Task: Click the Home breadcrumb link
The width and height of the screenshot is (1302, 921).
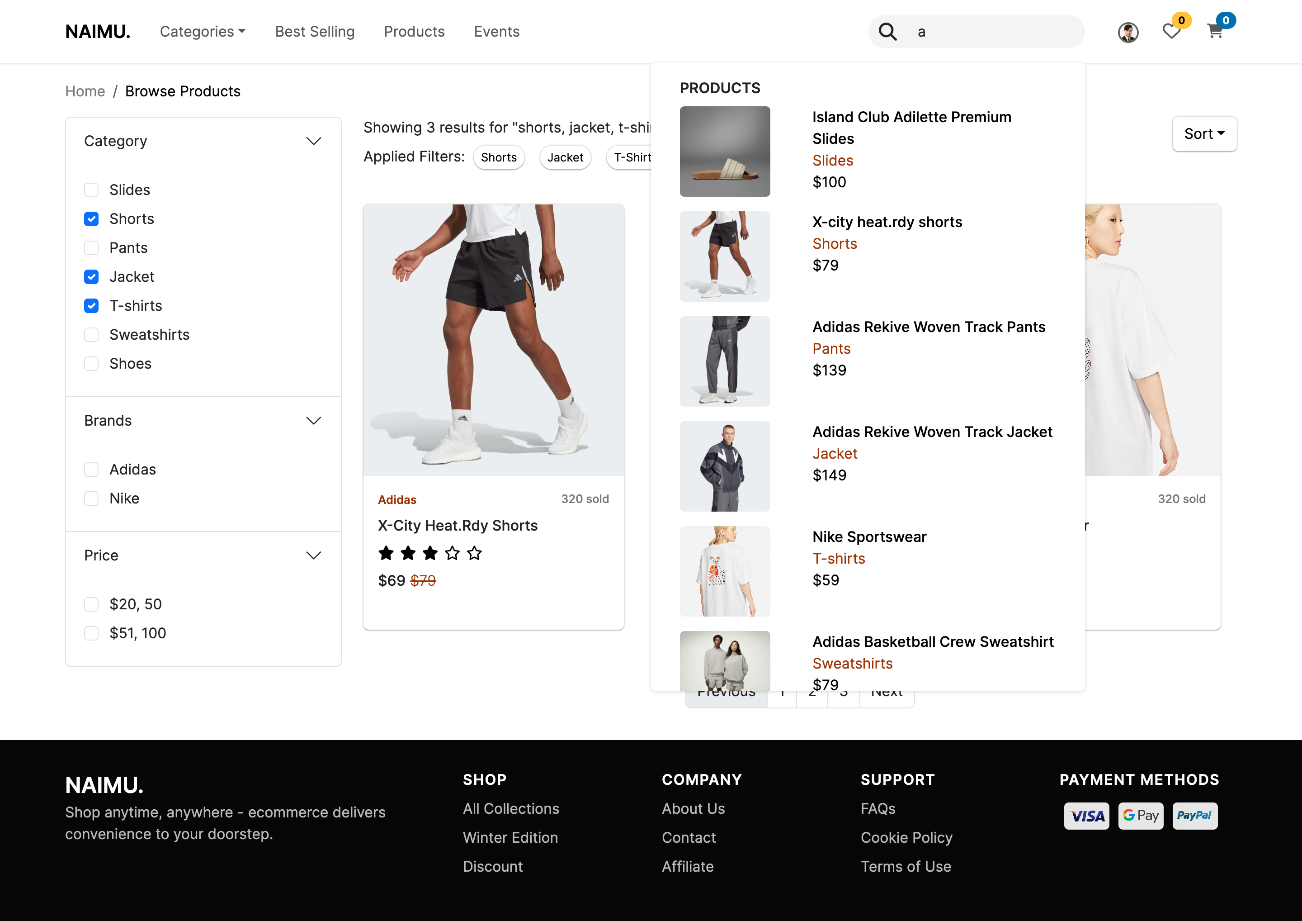Action: click(x=85, y=91)
